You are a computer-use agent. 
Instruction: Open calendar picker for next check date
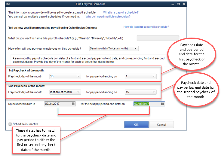[73, 104]
